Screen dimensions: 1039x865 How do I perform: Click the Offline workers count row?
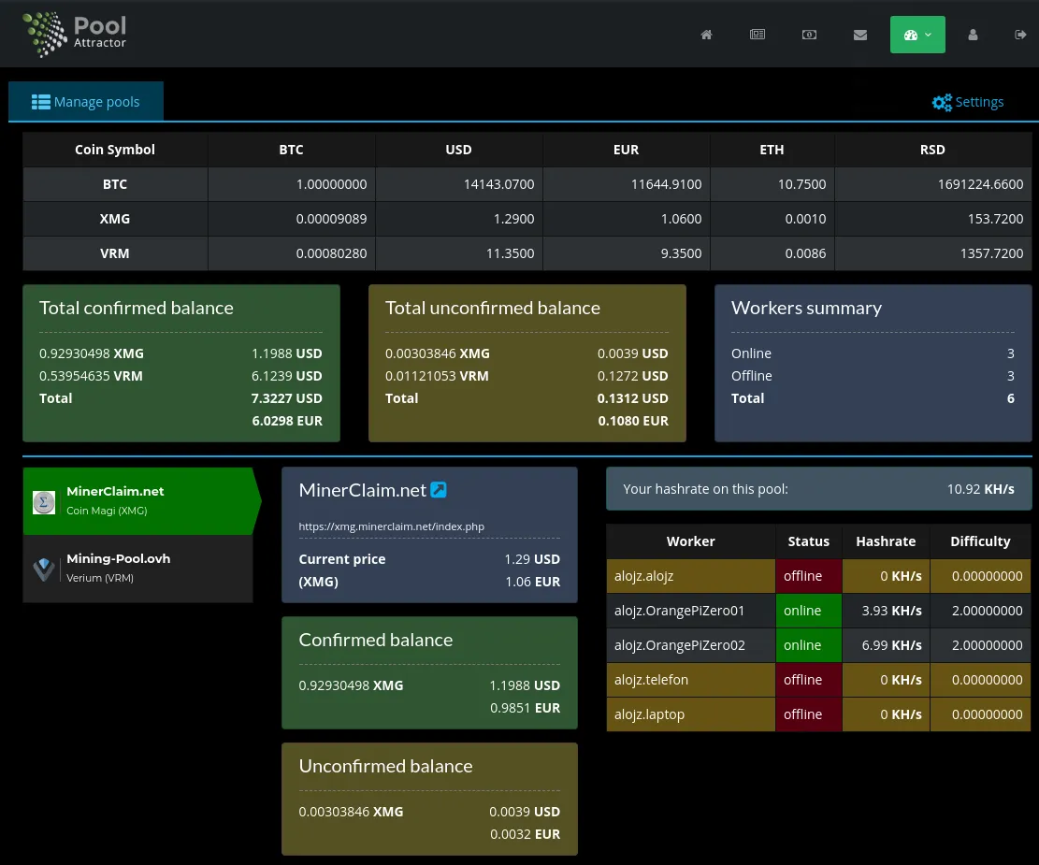(873, 376)
